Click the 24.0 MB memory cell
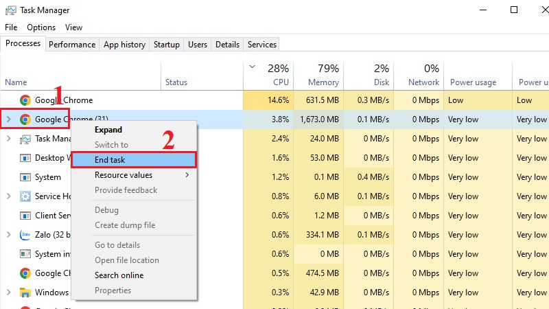 click(318, 139)
